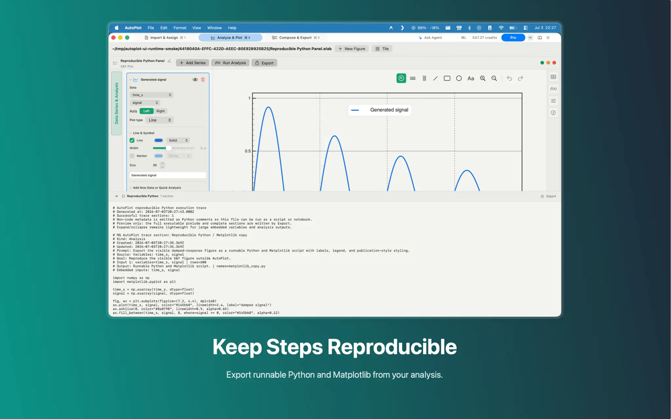This screenshot has width=671, height=419.
Task: Open the Circle marker shape dropdown
Action: click(x=179, y=156)
